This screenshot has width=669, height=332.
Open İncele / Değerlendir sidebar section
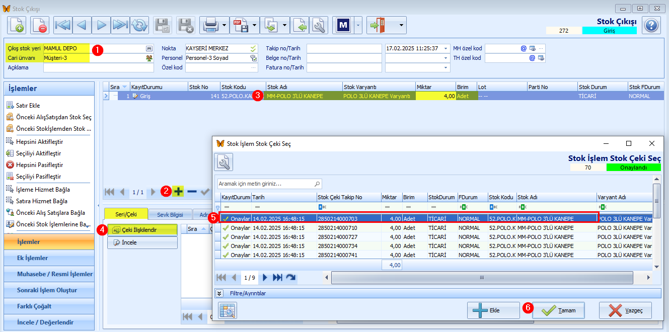point(49,322)
